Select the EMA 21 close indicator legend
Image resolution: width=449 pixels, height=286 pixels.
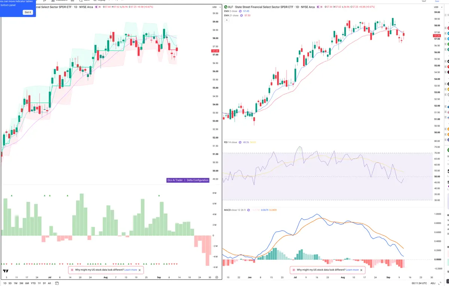[x=231, y=16]
